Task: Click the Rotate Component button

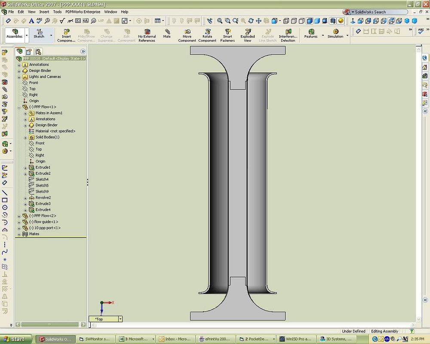Action: (207, 36)
